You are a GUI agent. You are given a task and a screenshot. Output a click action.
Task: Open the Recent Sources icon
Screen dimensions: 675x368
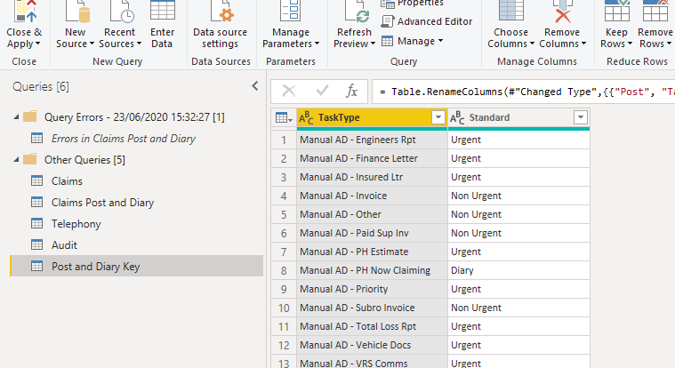122,12
